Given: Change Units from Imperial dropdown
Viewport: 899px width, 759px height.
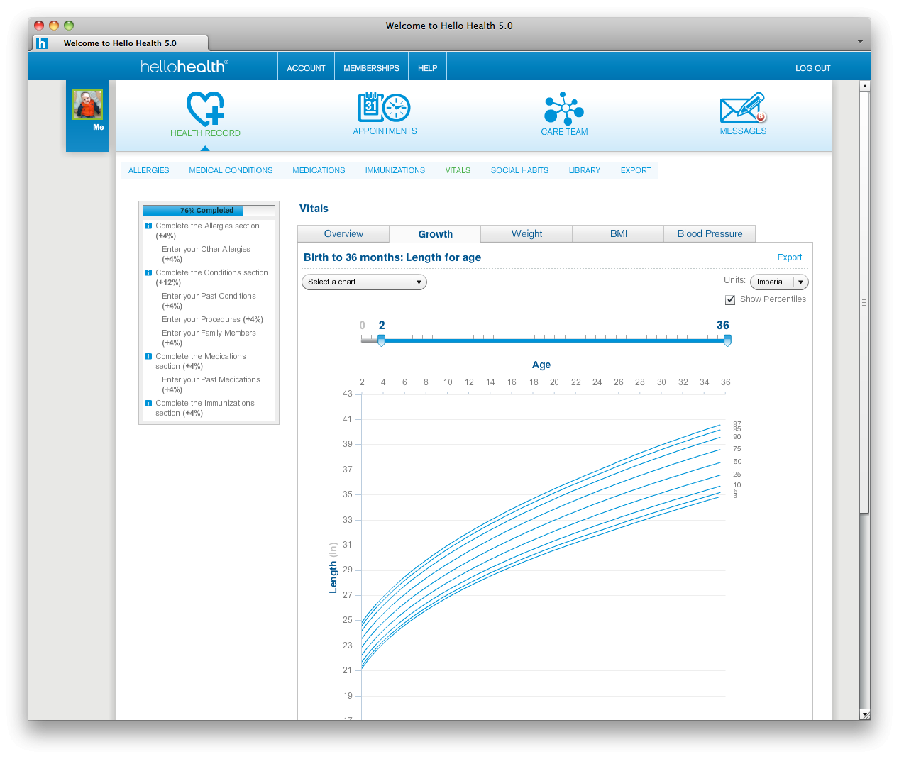Looking at the screenshot, I should [779, 282].
